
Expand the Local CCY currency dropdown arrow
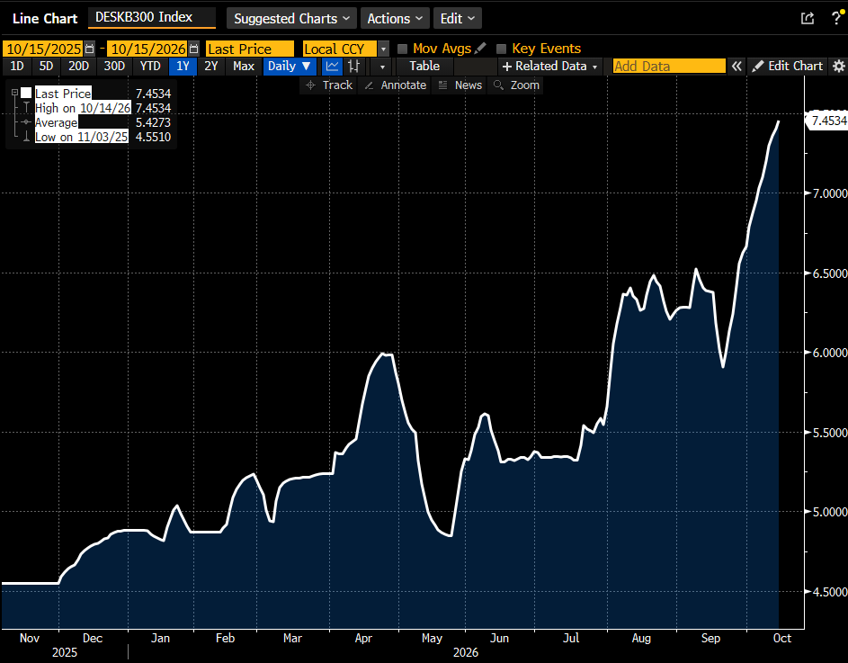tap(383, 49)
